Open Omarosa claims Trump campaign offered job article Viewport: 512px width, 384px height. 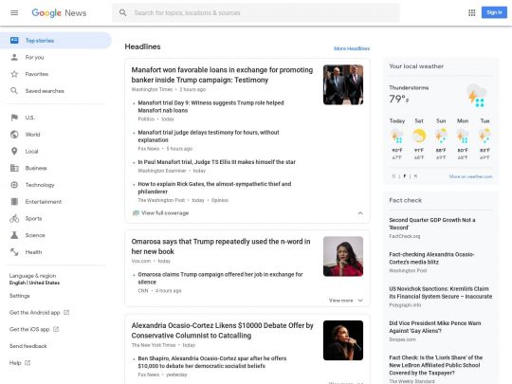point(220,278)
